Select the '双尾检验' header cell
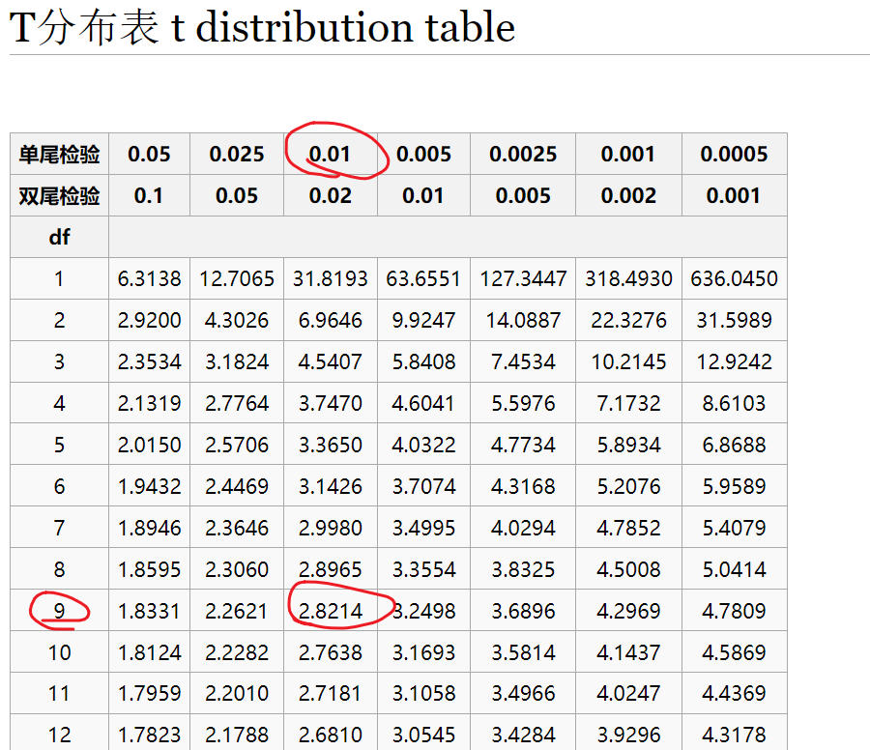Viewport: 870px width, 750px height. pos(59,196)
